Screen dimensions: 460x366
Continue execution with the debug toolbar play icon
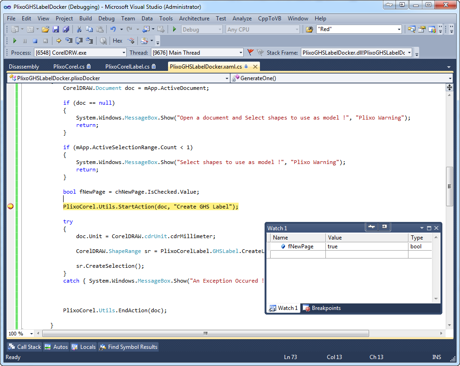pos(14,41)
